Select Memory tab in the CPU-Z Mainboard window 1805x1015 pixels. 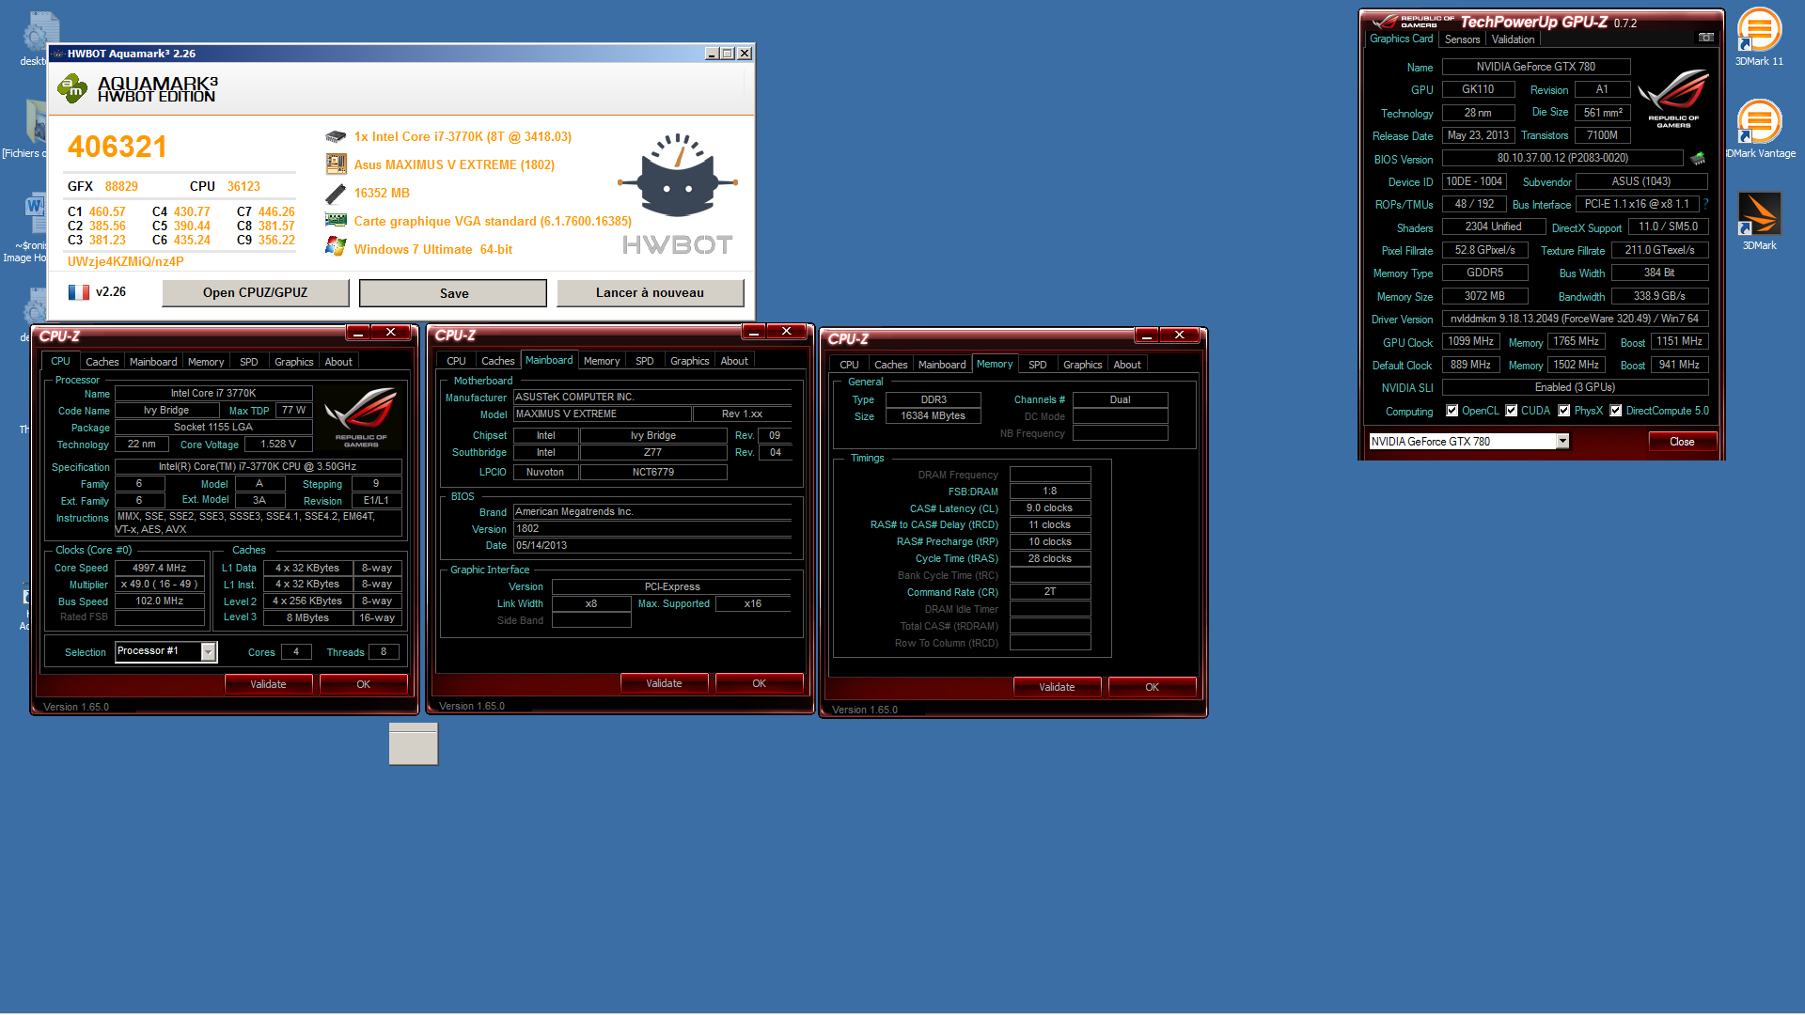pyautogui.click(x=601, y=361)
